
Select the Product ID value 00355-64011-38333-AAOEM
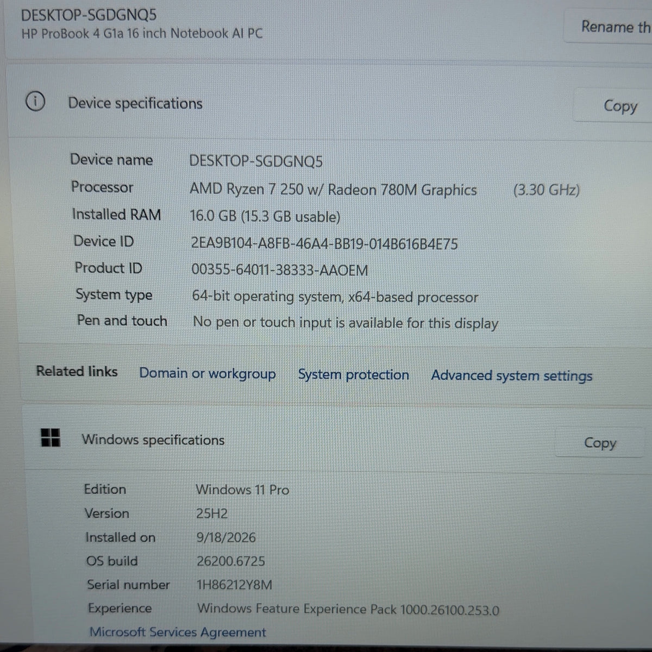[x=280, y=270]
